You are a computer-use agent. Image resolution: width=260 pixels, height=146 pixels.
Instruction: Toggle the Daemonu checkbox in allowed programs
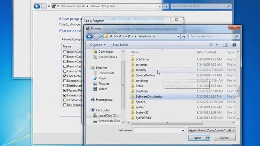(x=65, y=81)
